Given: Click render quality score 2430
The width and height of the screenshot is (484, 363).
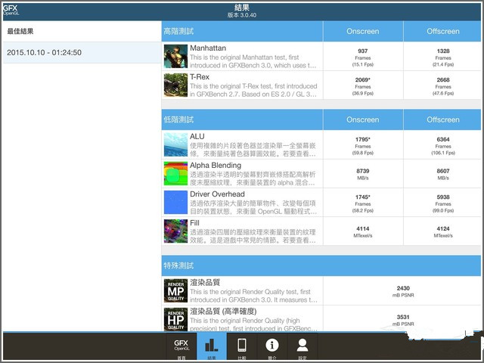Looking at the screenshot, I should click(x=403, y=288).
